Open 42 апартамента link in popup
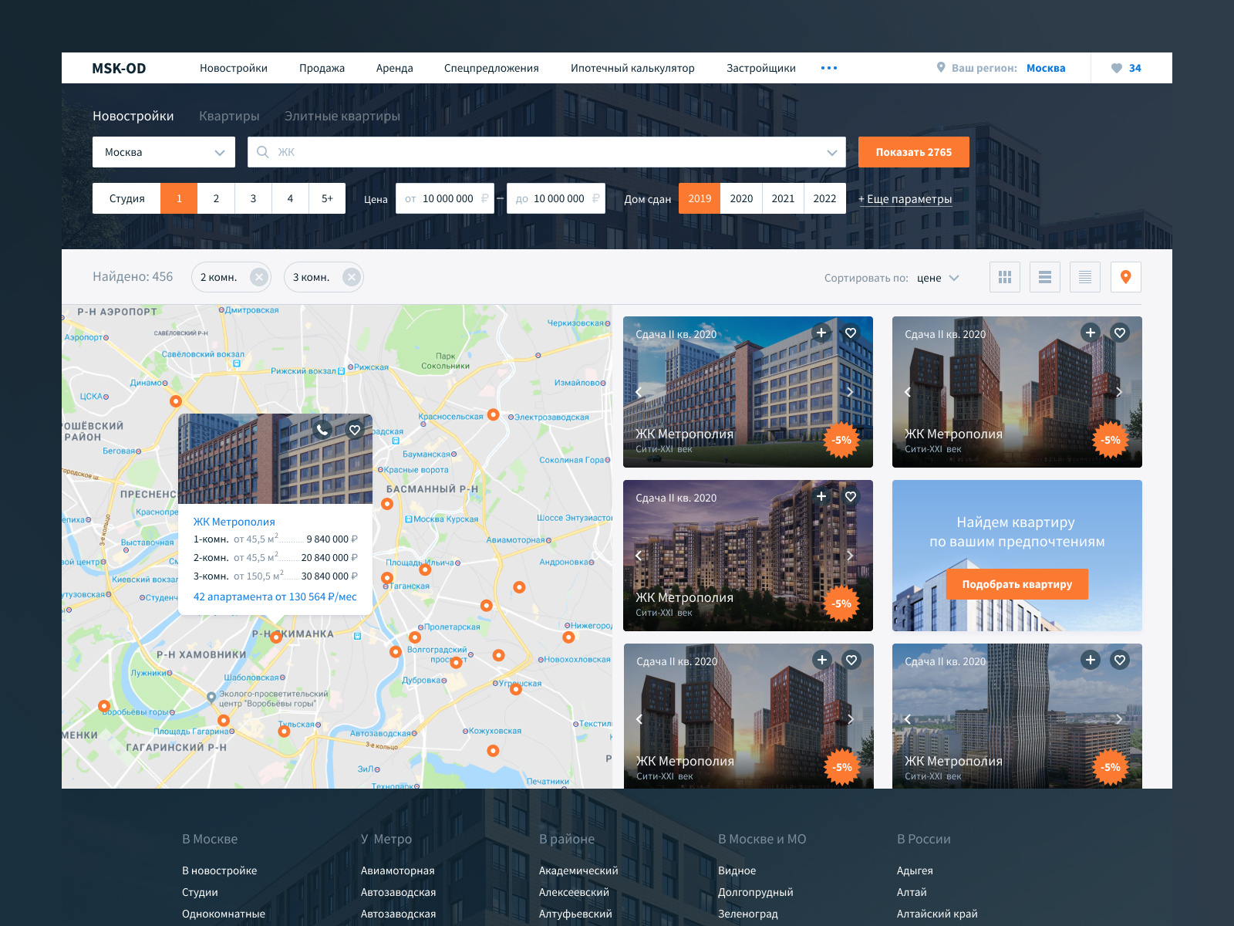 click(275, 596)
